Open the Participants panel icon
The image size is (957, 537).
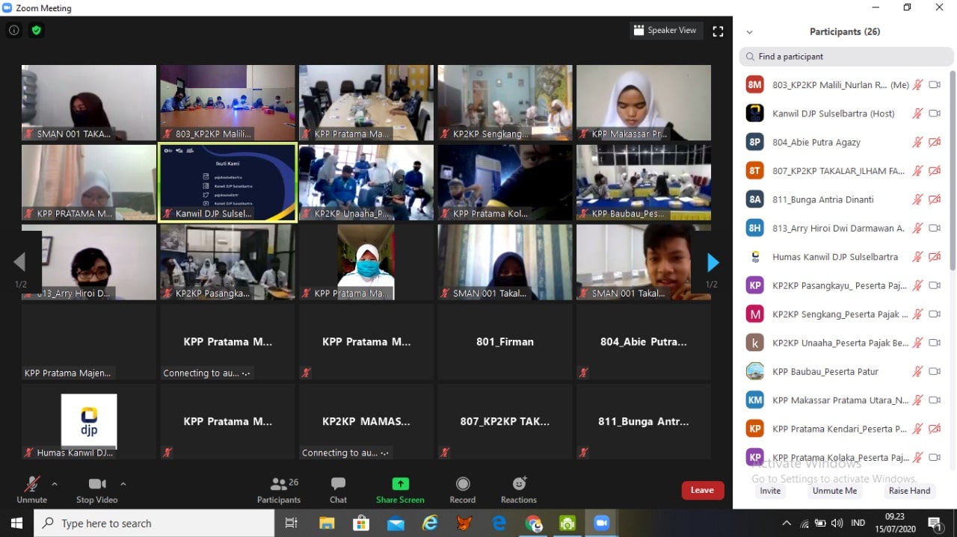point(279,484)
